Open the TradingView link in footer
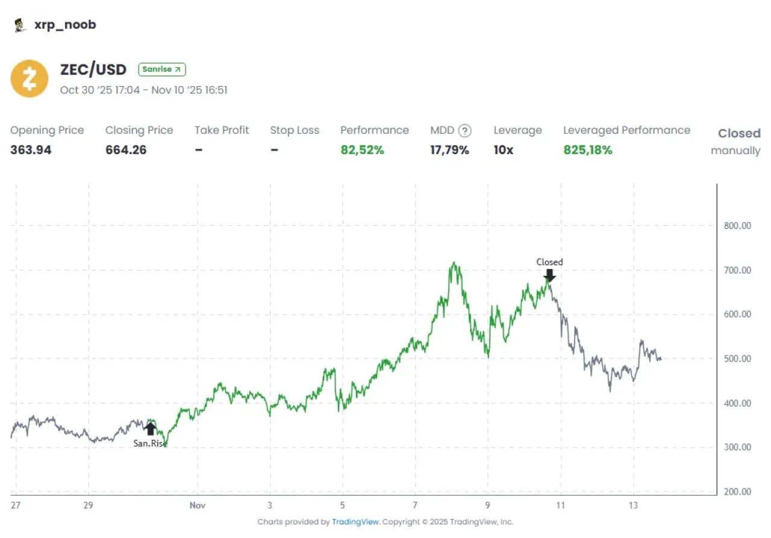Image resolution: width=771 pixels, height=538 pixels. point(355,522)
